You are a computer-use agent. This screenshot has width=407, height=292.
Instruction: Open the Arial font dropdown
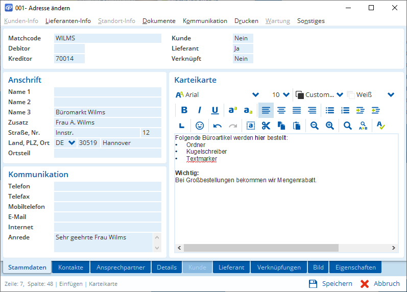pyautogui.click(x=256, y=95)
